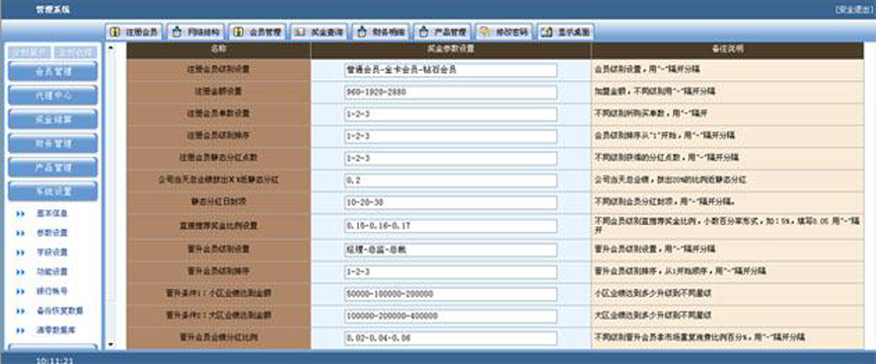Image resolution: width=876 pixels, height=364 pixels.
Task: Click the 名称 column header
Action: coord(218,49)
